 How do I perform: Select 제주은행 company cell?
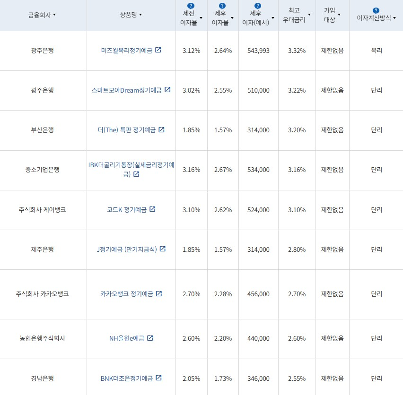point(43,249)
